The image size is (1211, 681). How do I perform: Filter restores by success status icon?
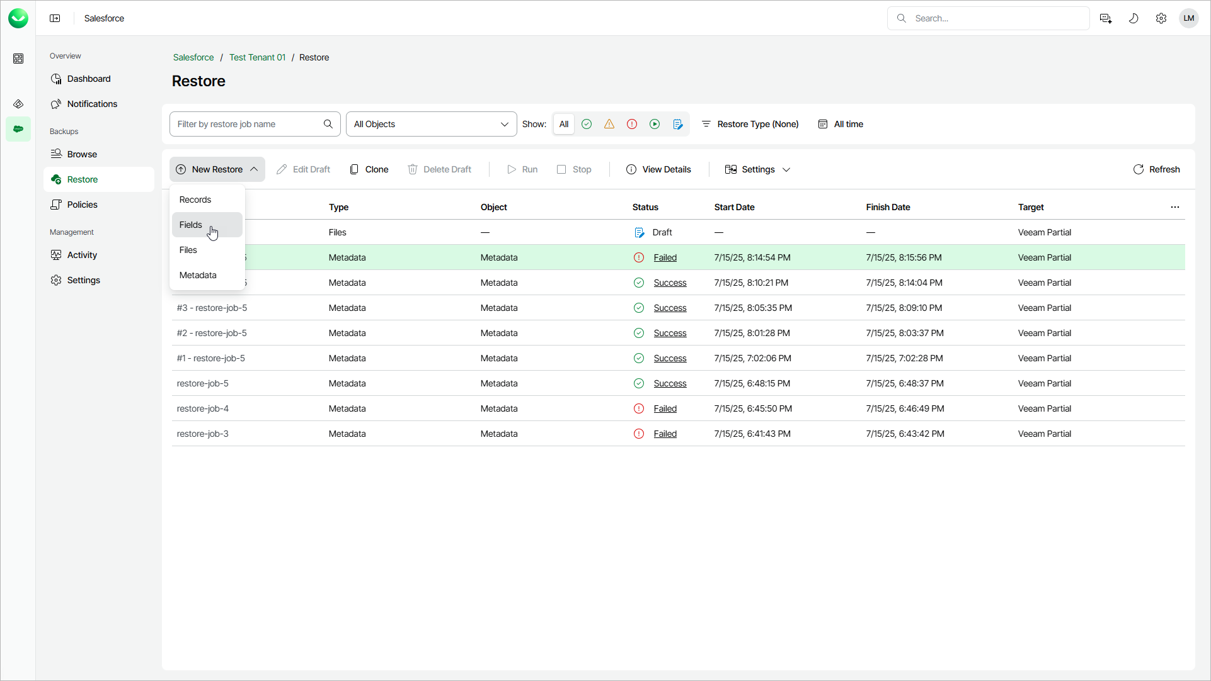pyautogui.click(x=587, y=124)
